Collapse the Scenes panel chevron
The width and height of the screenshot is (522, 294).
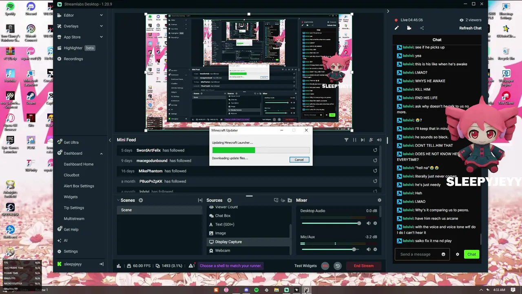tap(118, 200)
